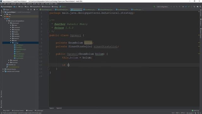202x114 pixels.
Task: Click Git master branch in status bar
Action: tap(190, 113)
